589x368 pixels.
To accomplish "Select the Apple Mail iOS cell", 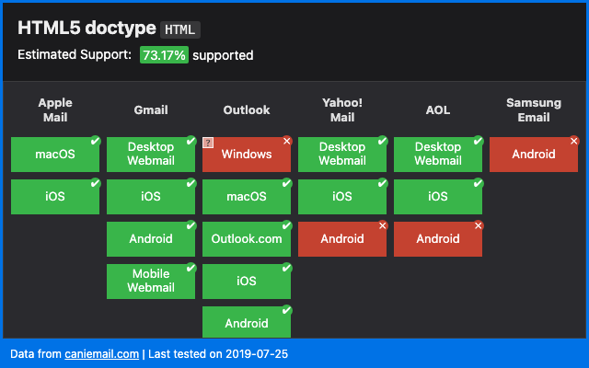I will [x=54, y=197].
